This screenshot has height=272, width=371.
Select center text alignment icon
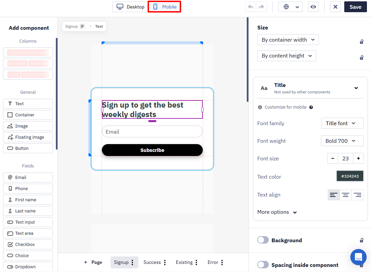(x=346, y=195)
